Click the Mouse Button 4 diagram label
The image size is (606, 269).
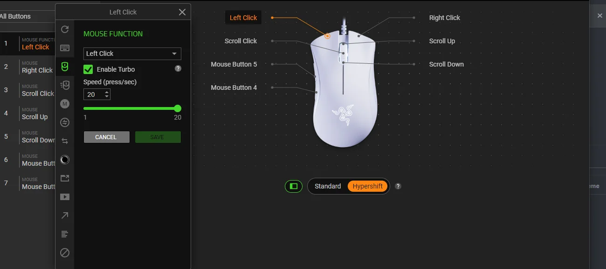coord(234,87)
